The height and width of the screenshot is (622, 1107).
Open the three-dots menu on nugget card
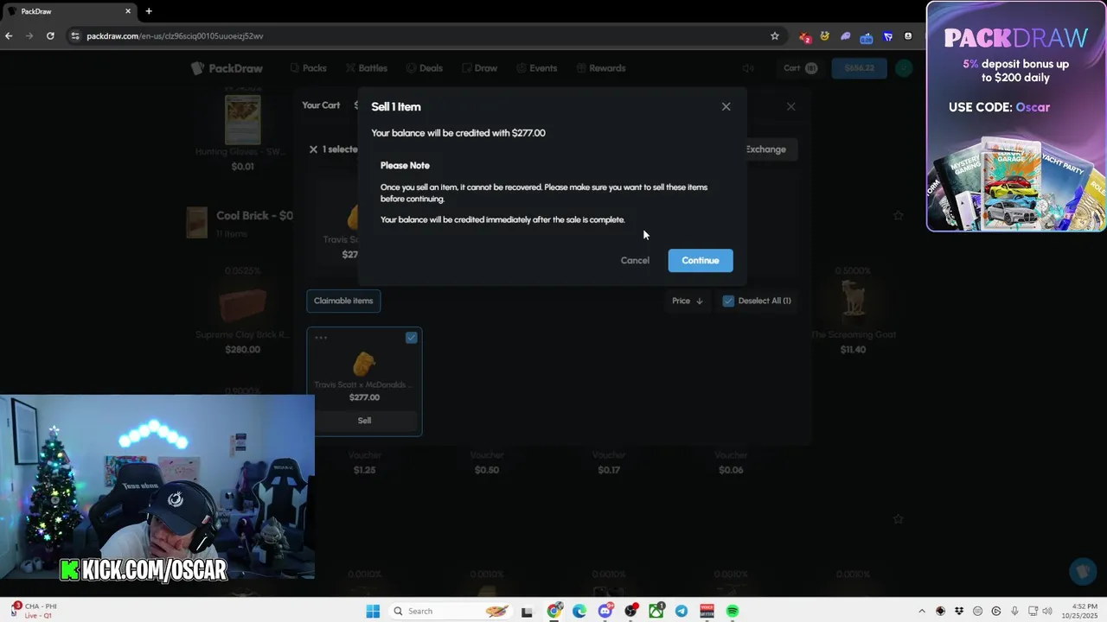[321, 338]
